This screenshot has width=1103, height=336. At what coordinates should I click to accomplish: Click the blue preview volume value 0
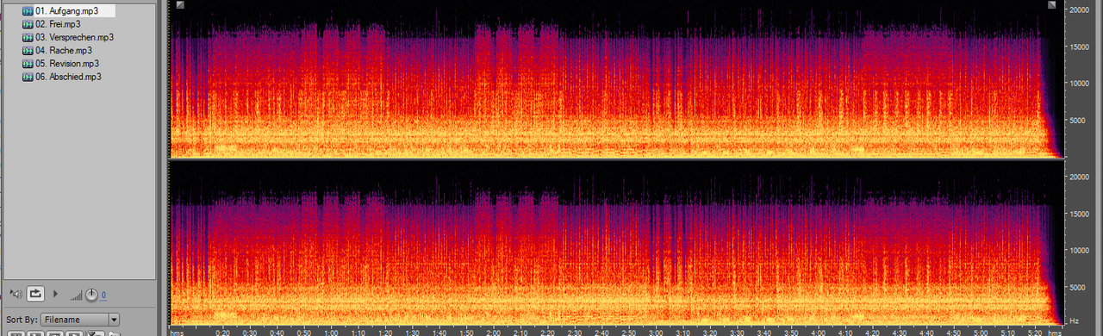point(103,296)
